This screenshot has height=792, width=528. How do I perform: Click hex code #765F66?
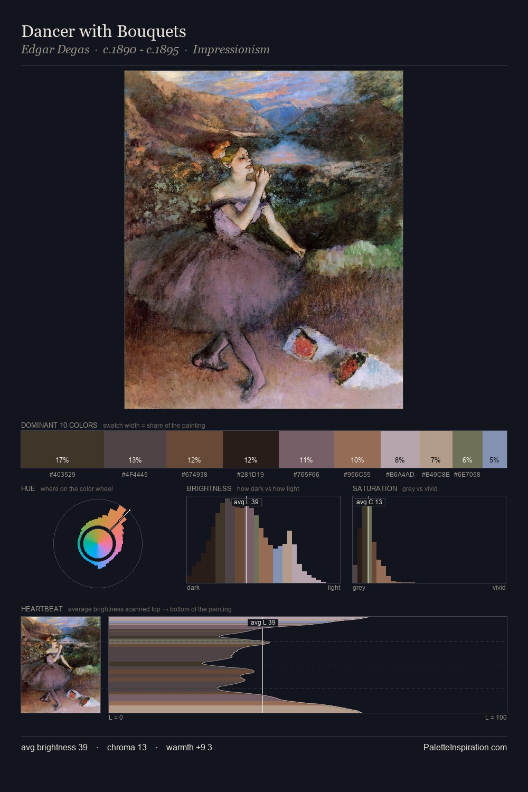[x=306, y=475]
